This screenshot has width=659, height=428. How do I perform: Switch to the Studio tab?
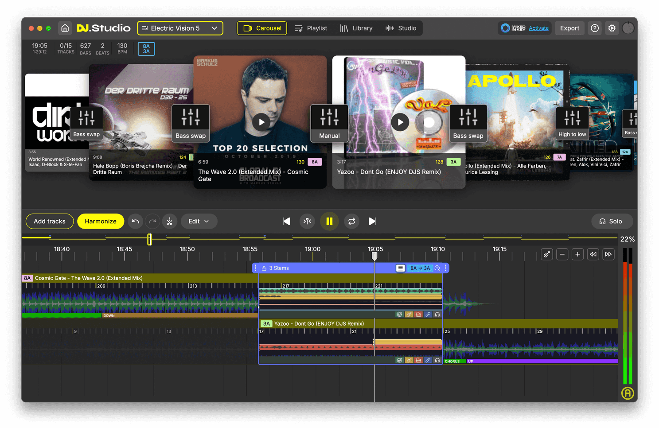click(x=401, y=28)
